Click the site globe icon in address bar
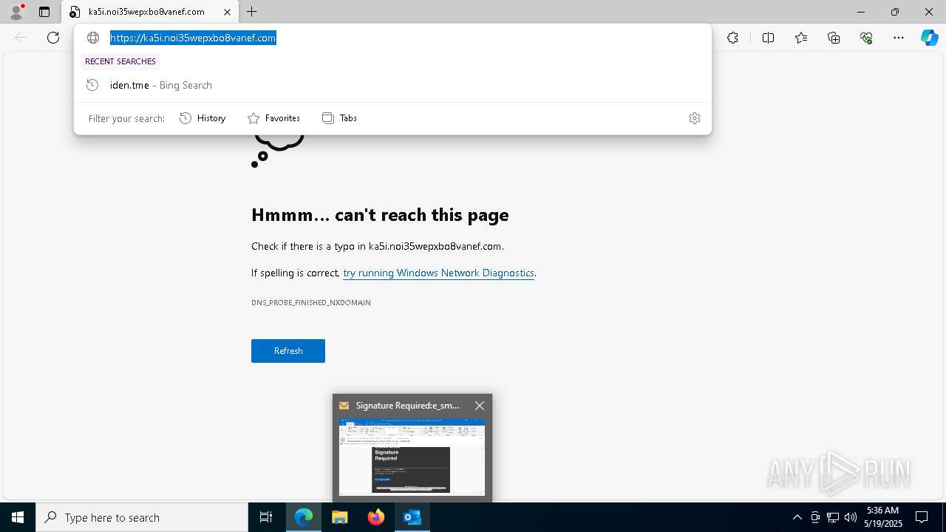 [93, 38]
